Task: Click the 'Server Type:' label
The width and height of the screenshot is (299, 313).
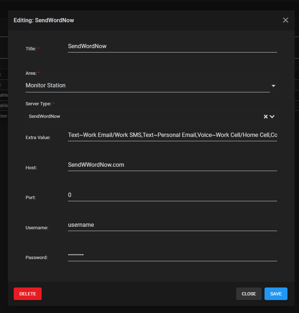Action: pos(38,104)
